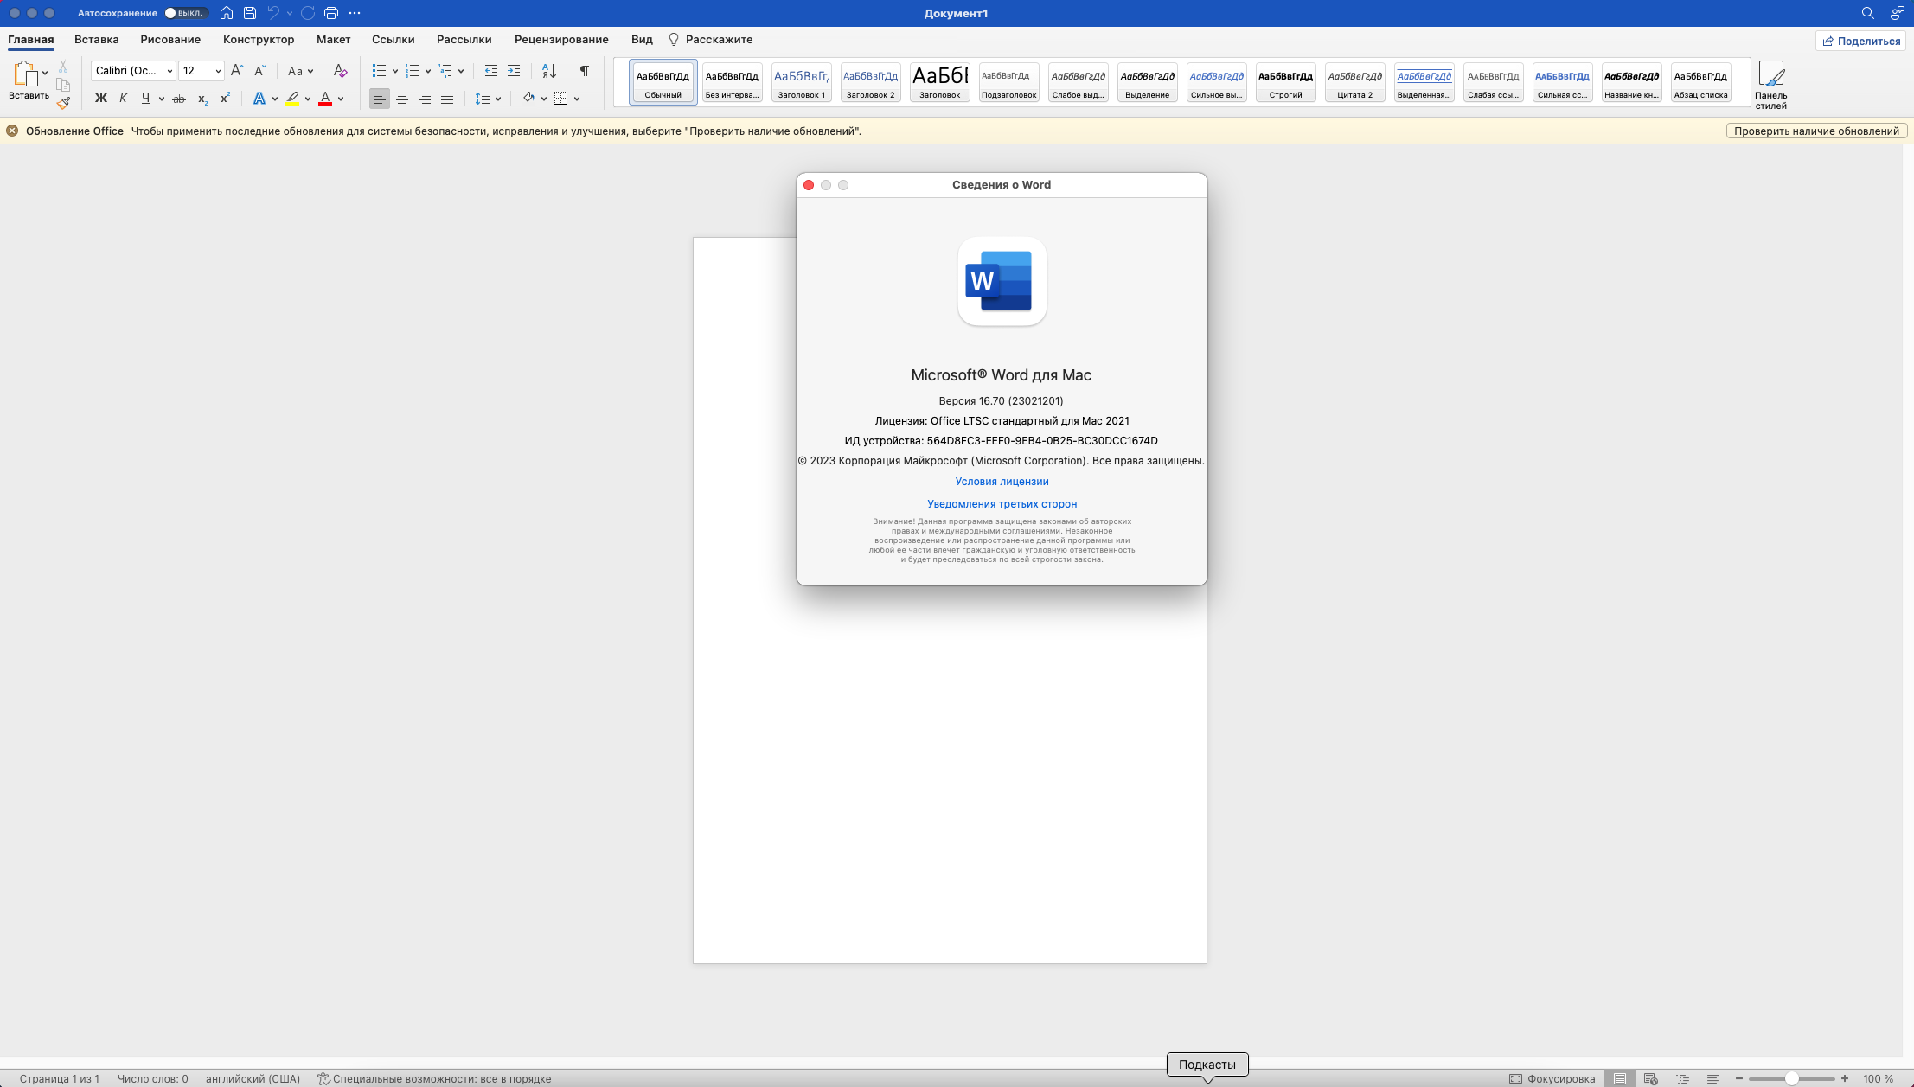Enable center text alignment
This screenshot has height=1087, width=1914.
(402, 99)
